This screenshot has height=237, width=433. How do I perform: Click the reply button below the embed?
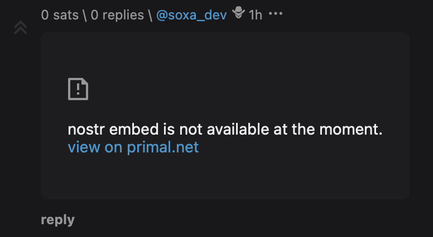(x=57, y=220)
